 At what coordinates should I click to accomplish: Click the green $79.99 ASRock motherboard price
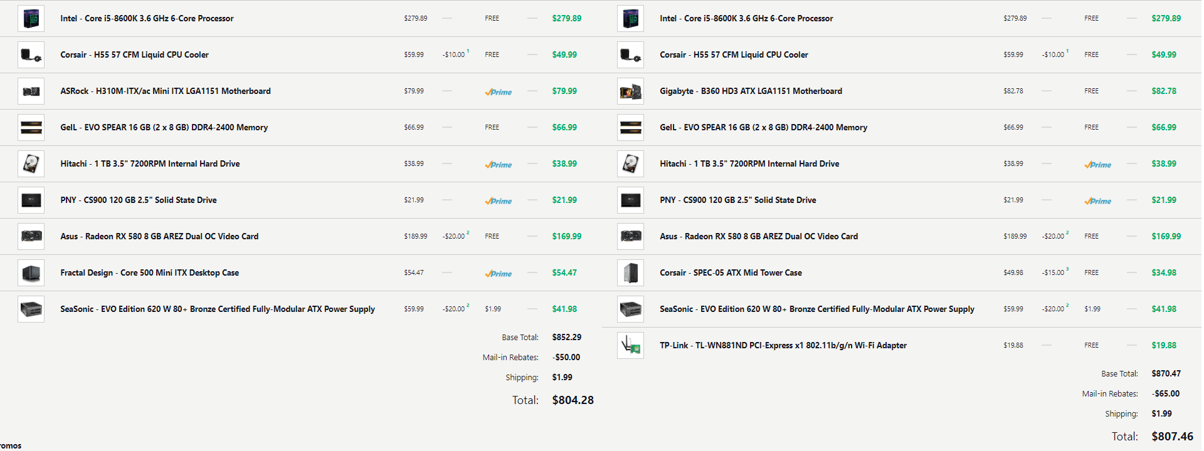(x=564, y=91)
